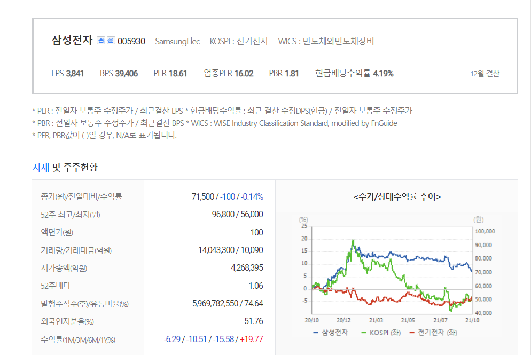Select the value 71,500 / -100 / -0.14%
This screenshot has width=531, height=355.
227,196
